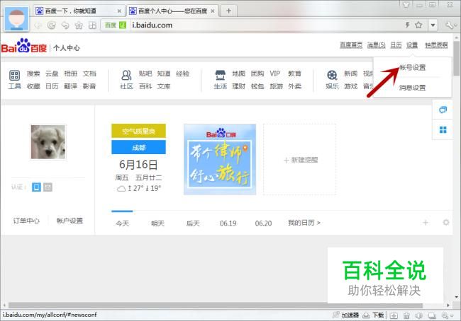
Task: Click the 加速器 accelerator status bar icon
Action: (346, 315)
